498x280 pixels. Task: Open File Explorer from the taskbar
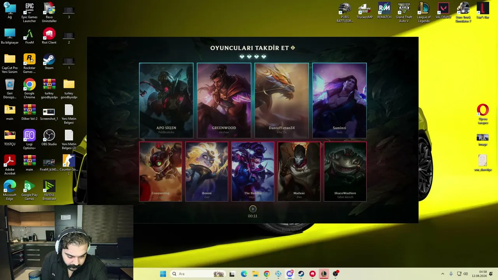(x=255, y=274)
